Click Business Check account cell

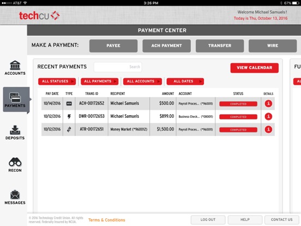click(x=196, y=116)
